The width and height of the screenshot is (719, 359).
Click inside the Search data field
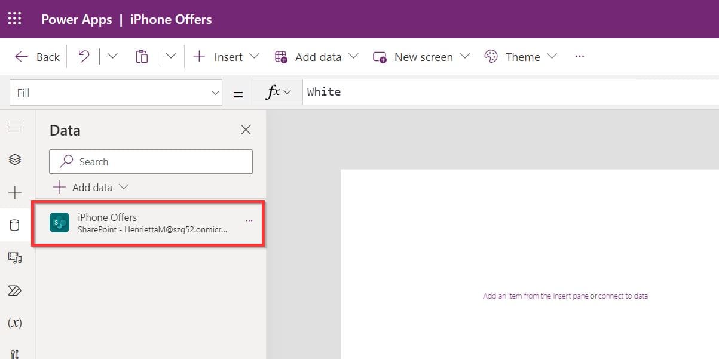click(x=150, y=161)
